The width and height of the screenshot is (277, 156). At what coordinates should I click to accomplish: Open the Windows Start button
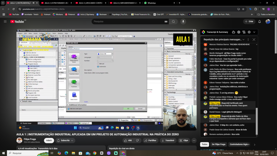coord(3,153)
